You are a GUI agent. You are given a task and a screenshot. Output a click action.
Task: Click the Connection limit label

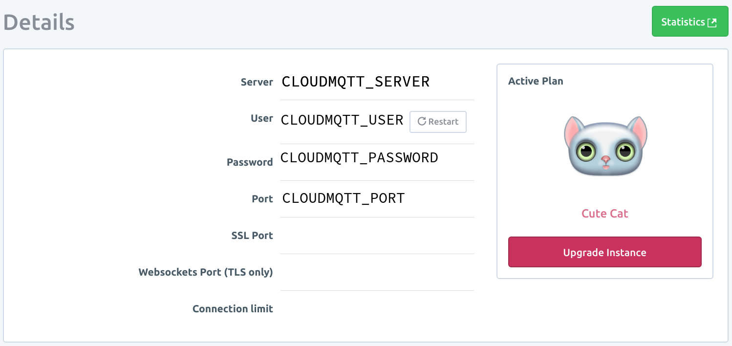tap(233, 309)
